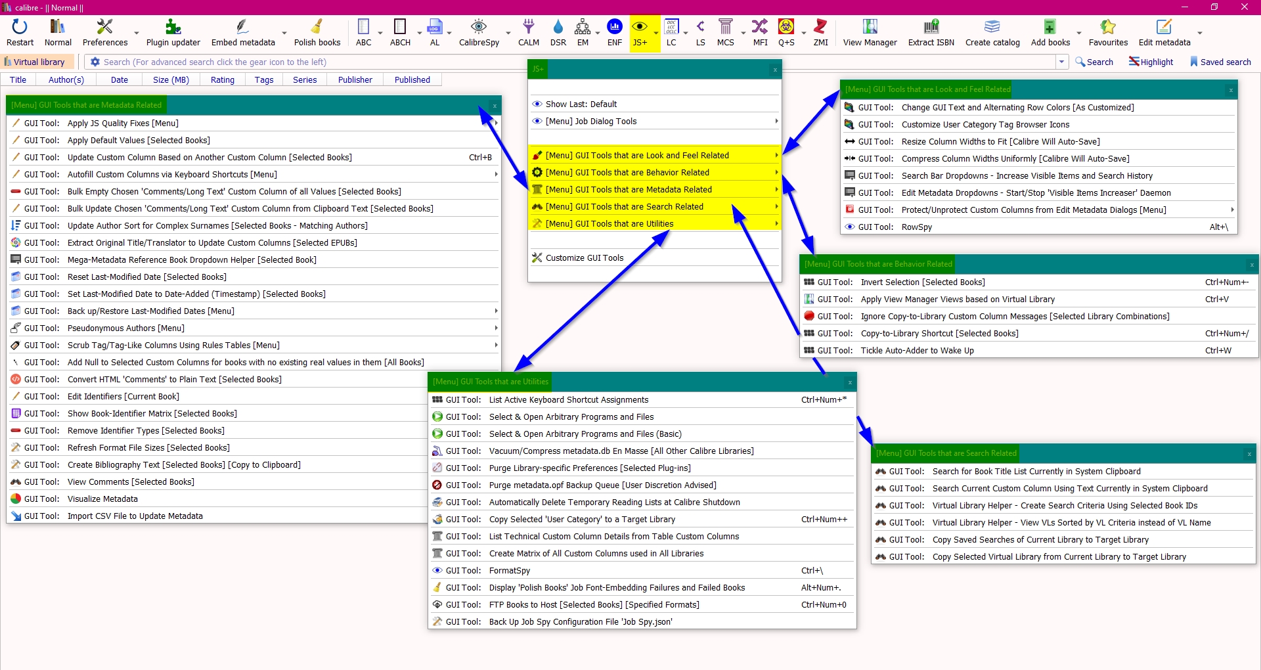Click the LS toolbar icon
The height and width of the screenshot is (670, 1261).
click(x=701, y=33)
